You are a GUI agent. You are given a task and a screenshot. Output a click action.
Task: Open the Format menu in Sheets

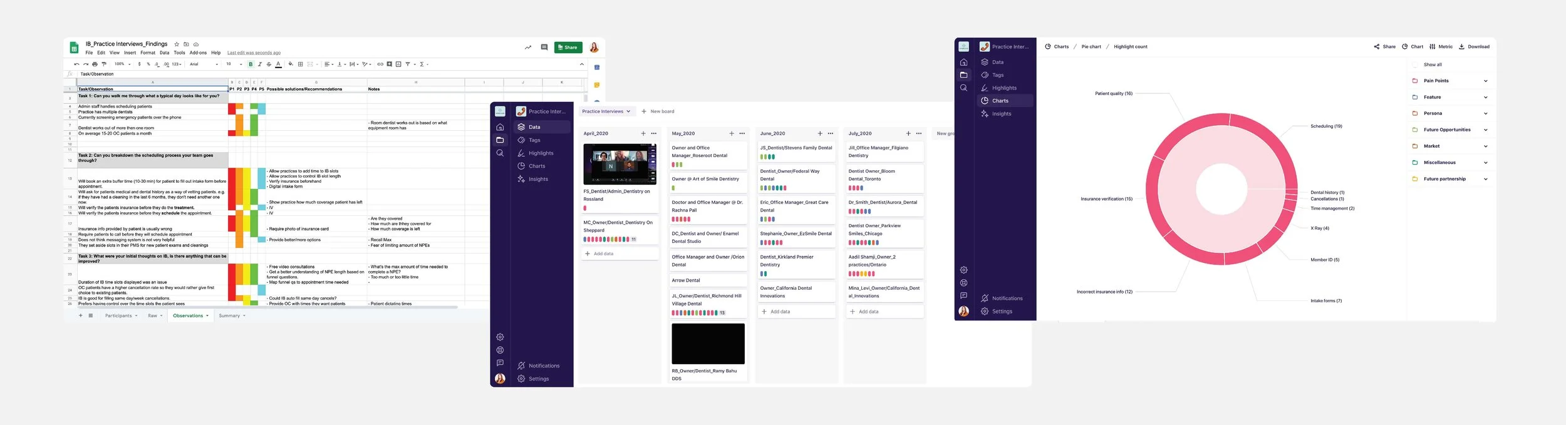[x=148, y=53]
